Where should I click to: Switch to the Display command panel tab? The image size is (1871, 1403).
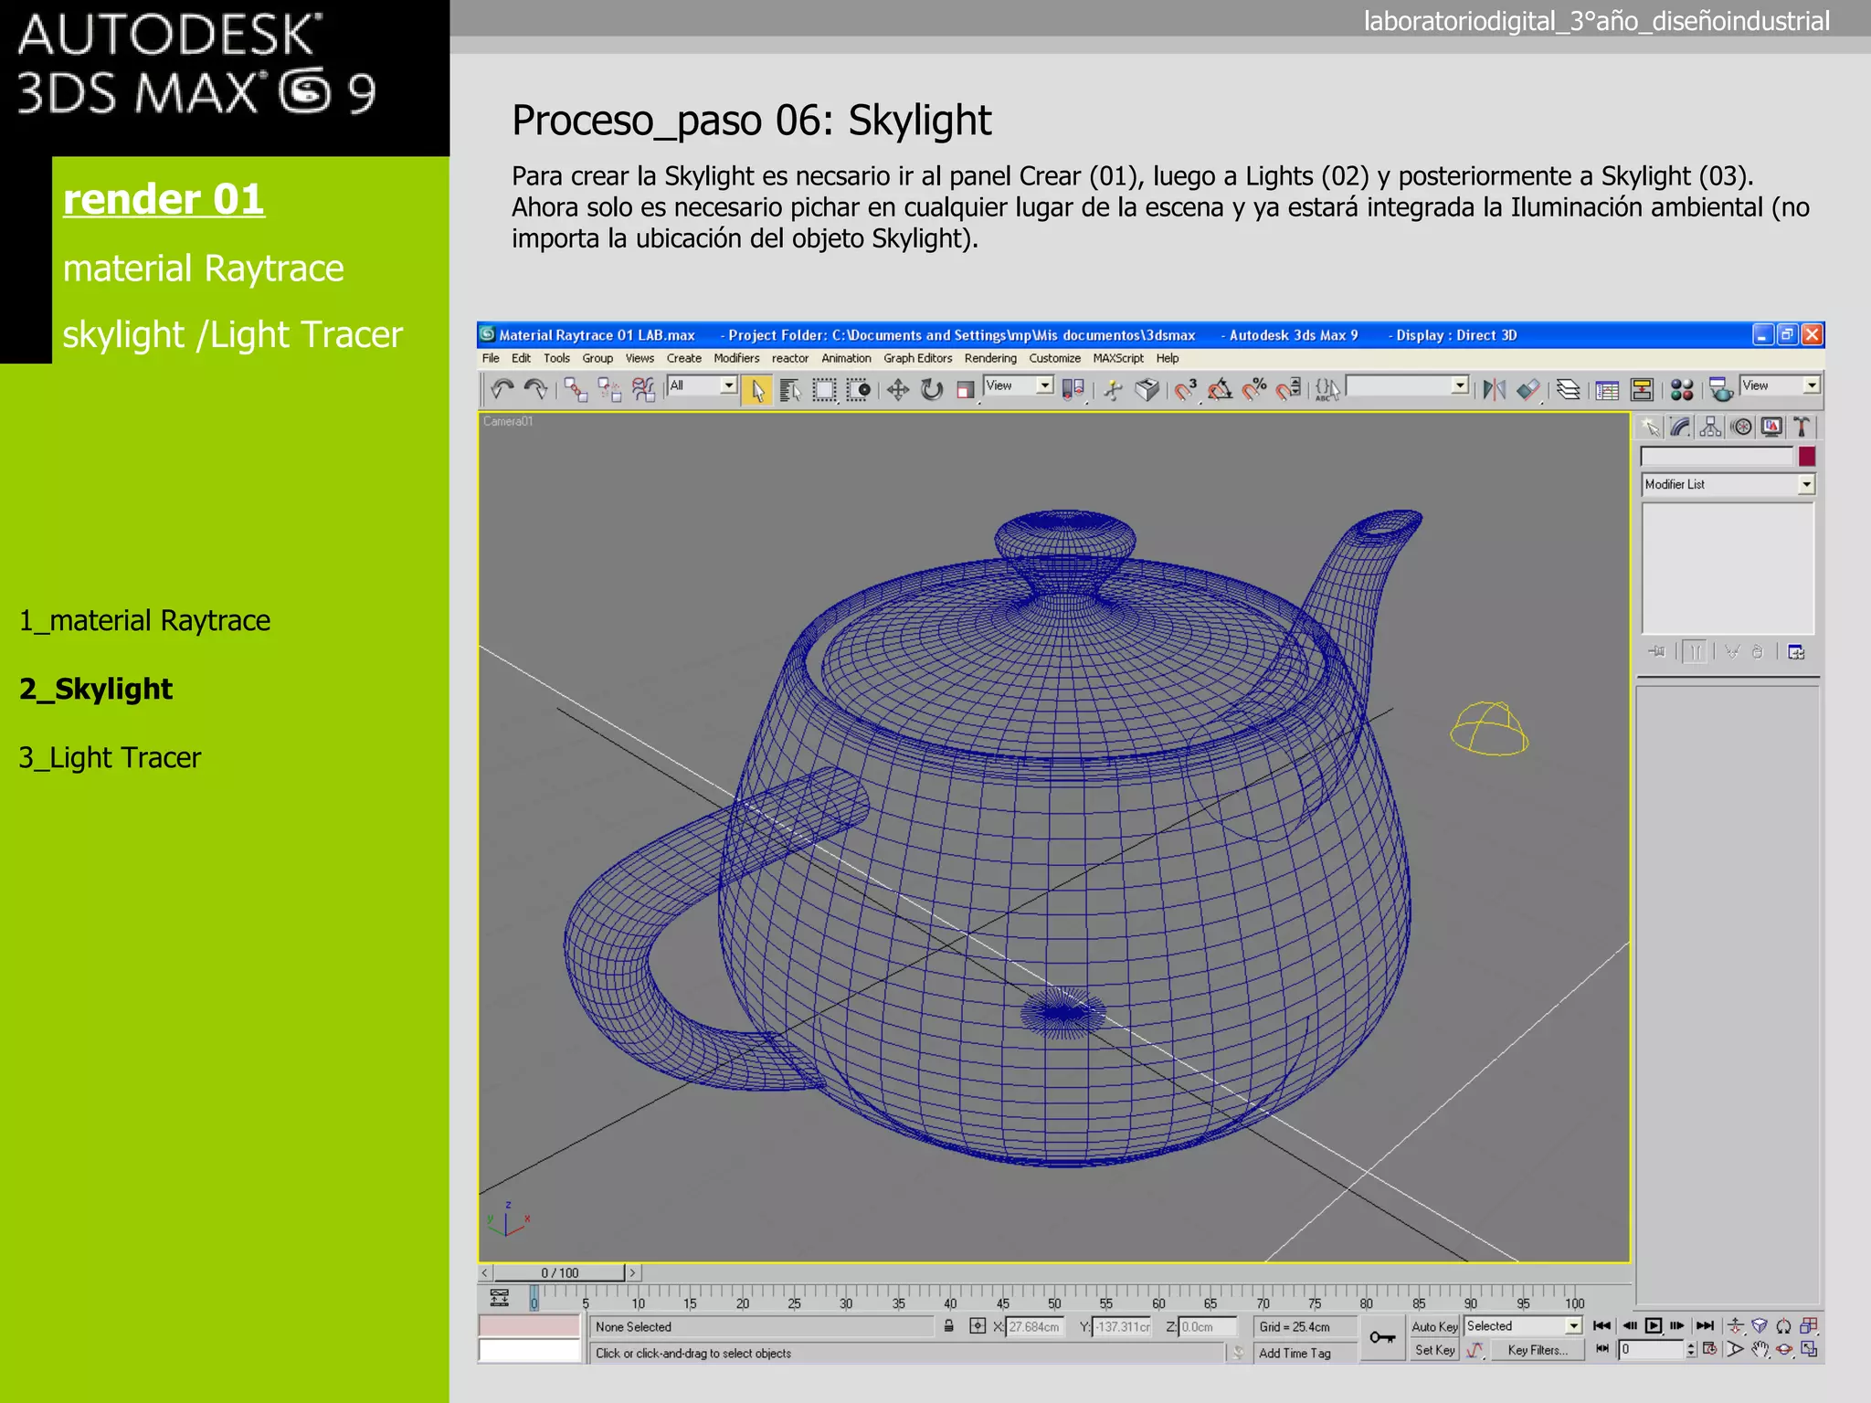(1772, 427)
